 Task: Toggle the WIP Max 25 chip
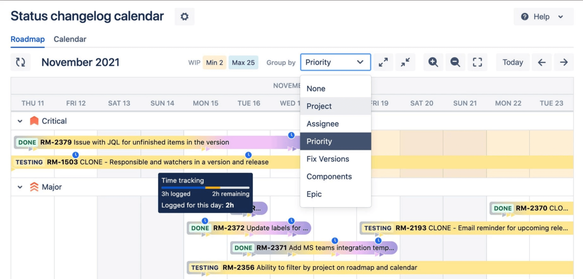pyautogui.click(x=243, y=63)
